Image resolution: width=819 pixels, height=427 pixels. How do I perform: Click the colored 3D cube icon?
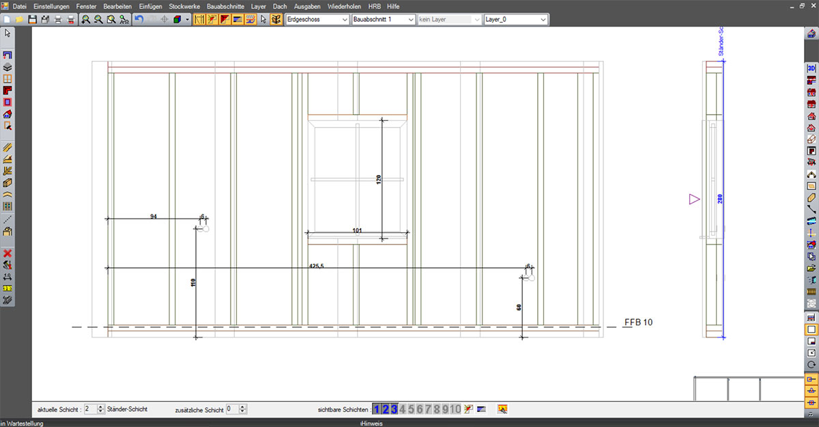pyautogui.click(x=177, y=20)
